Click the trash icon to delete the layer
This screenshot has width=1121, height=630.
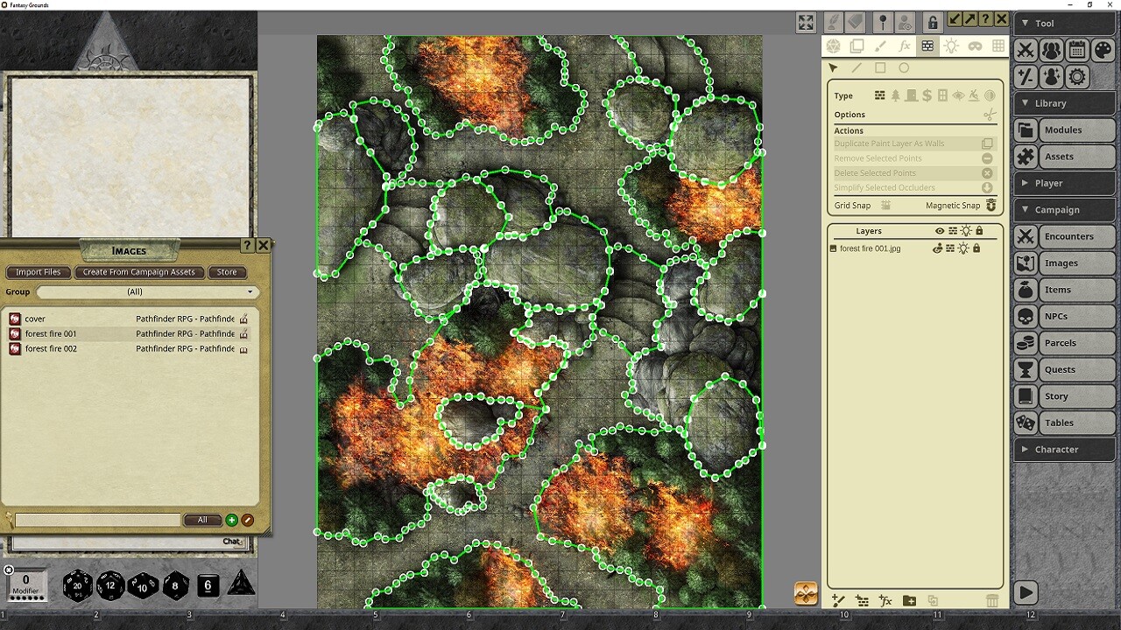point(991,601)
